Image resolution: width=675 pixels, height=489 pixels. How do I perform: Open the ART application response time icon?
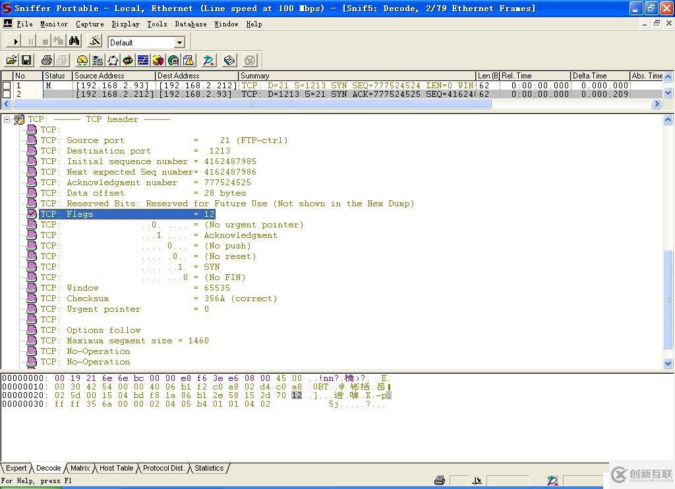pos(128,60)
